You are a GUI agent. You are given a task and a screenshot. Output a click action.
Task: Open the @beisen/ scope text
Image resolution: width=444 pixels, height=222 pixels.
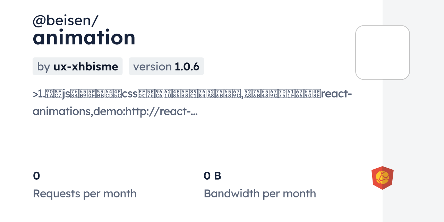click(x=66, y=21)
